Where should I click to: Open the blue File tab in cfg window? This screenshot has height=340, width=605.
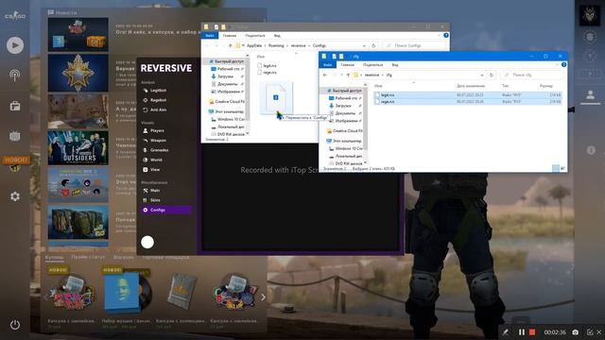click(328, 65)
